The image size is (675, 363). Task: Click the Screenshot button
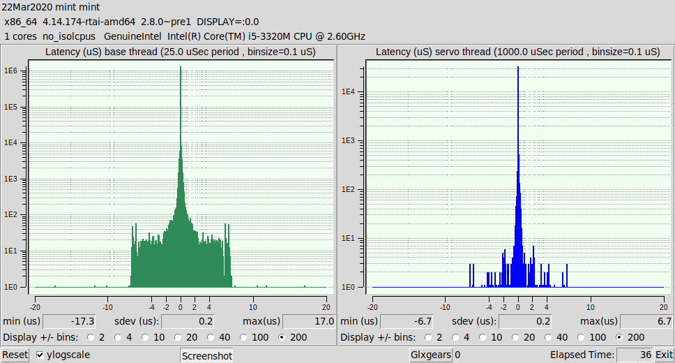click(x=206, y=356)
